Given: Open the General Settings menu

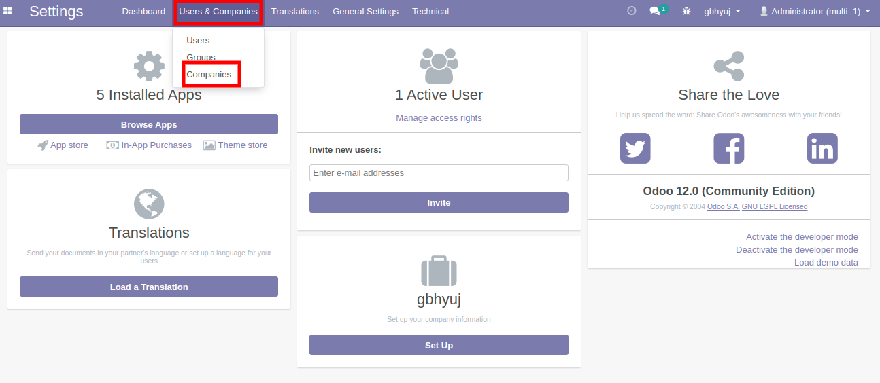Looking at the screenshot, I should tap(365, 12).
